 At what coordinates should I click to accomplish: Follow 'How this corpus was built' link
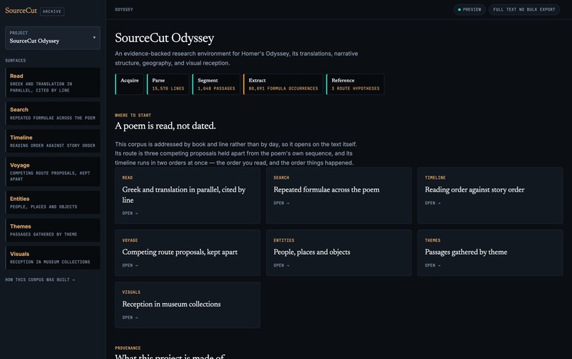click(40, 280)
